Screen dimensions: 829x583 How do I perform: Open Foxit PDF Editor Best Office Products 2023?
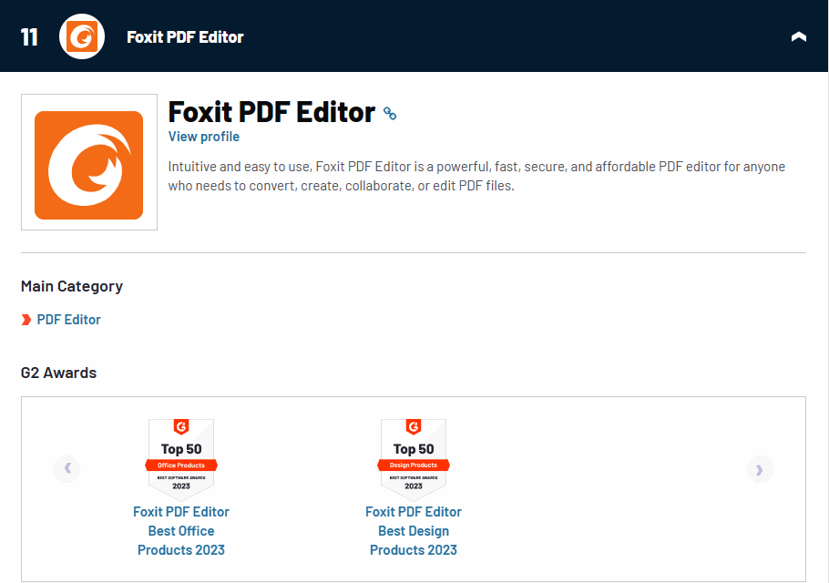click(181, 531)
